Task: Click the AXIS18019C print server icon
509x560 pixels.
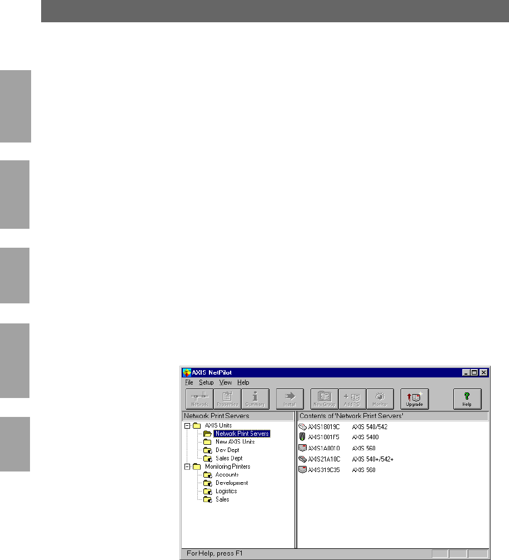Action: click(302, 426)
